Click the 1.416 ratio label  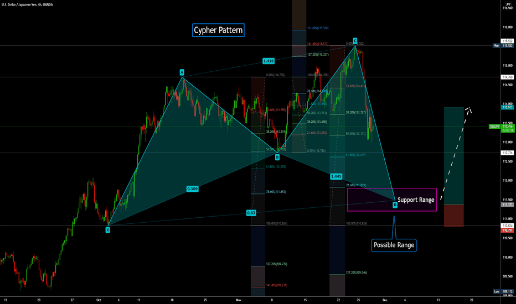tap(268, 61)
